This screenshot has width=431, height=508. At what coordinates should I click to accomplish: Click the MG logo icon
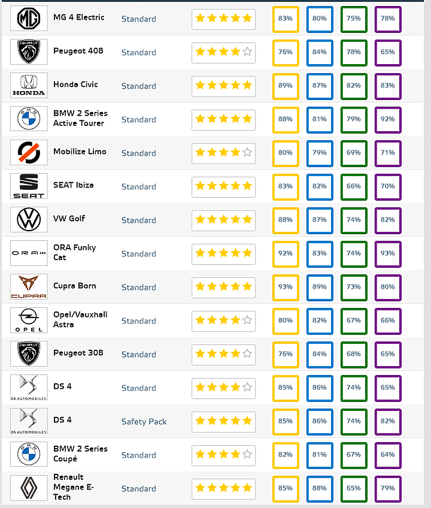tap(29, 19)
